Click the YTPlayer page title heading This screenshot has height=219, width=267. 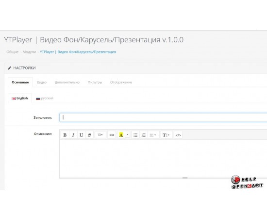click(x=94, y=40)
